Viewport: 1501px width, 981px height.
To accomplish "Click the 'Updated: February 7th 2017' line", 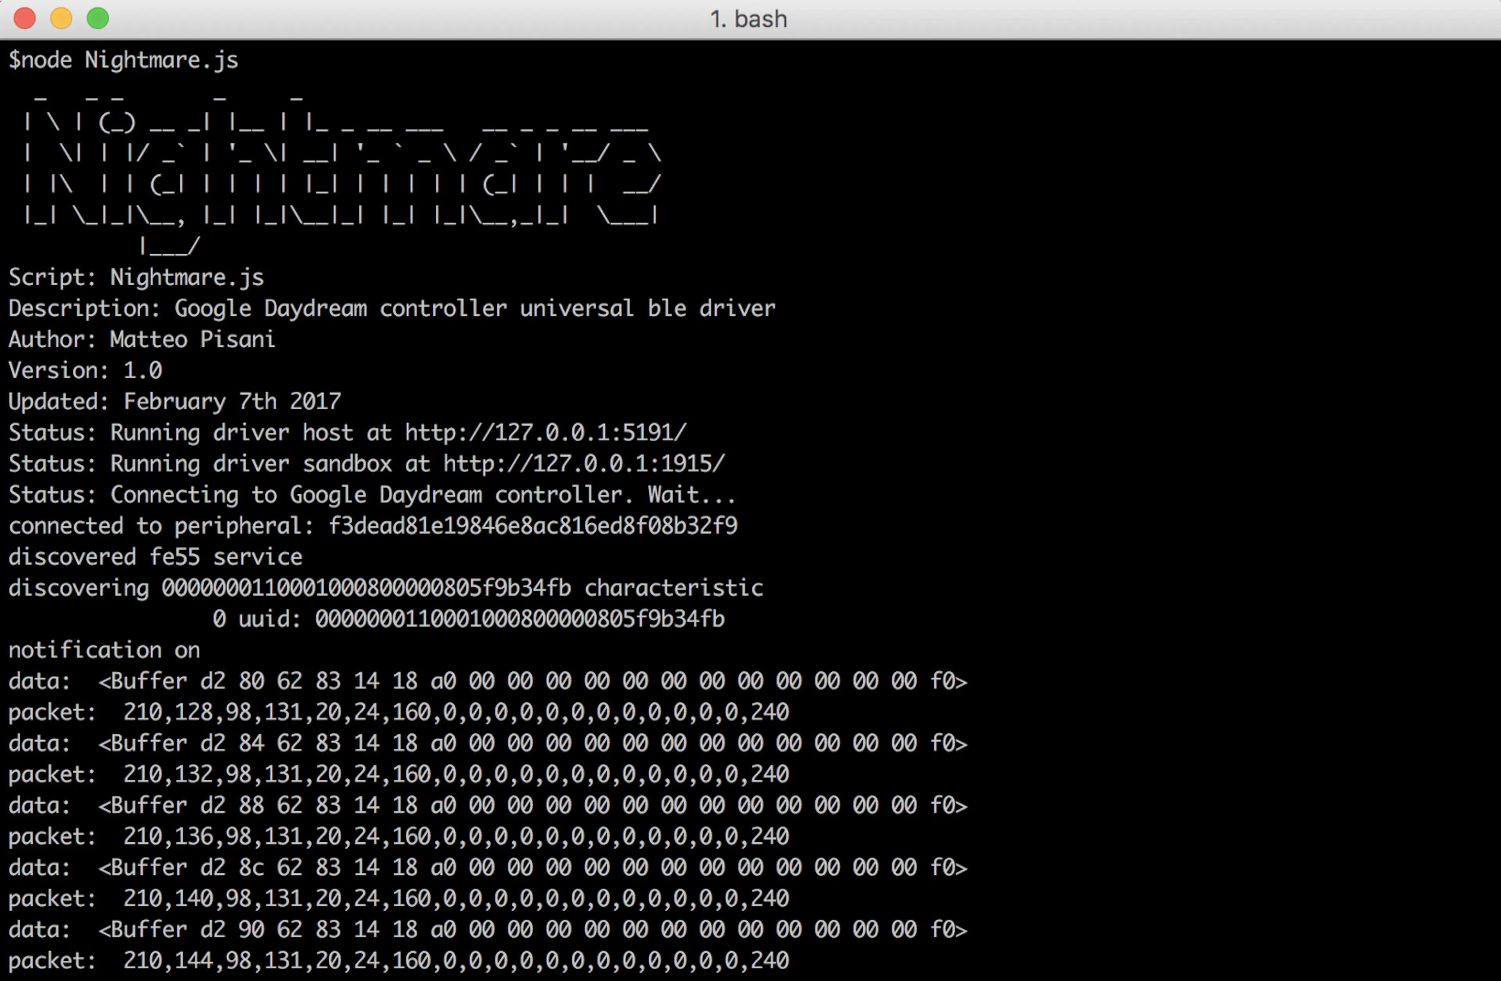I will 175,402.
